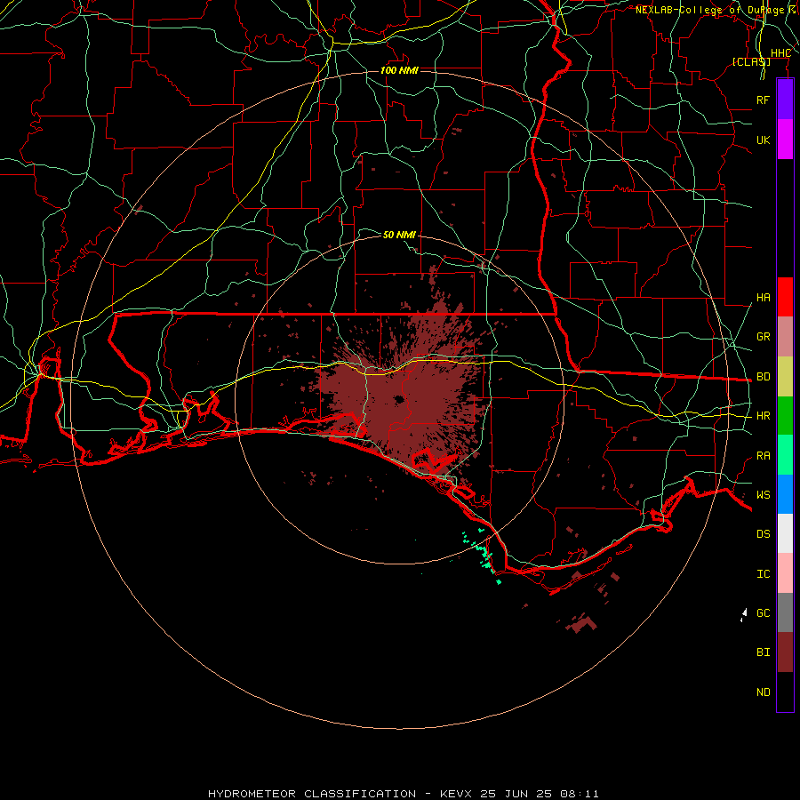Click the HA legend label
Screen dimensions: 800x800
(x=763, y=297)
